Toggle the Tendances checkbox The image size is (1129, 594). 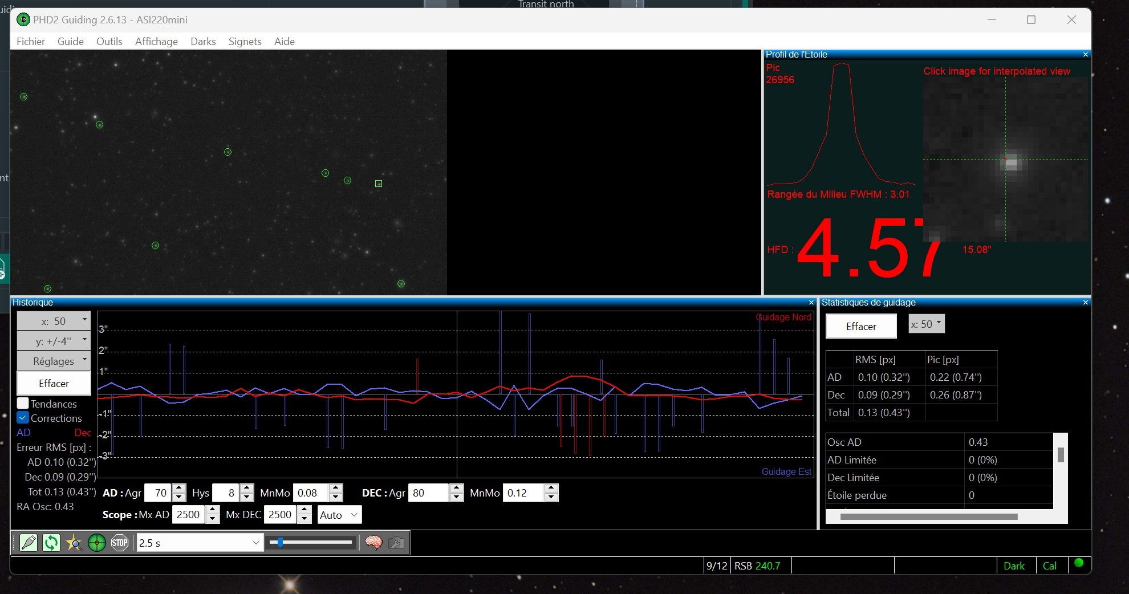[x=23, y=404]
